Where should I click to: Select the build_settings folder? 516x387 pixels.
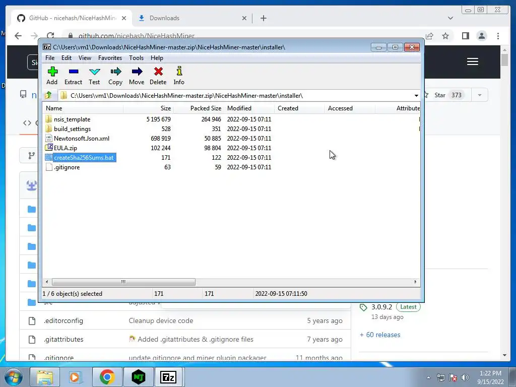(x=73, y=129)
